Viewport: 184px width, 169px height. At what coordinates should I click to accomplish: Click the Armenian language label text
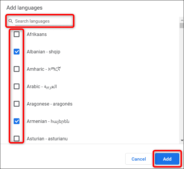(x=48, y=121)
